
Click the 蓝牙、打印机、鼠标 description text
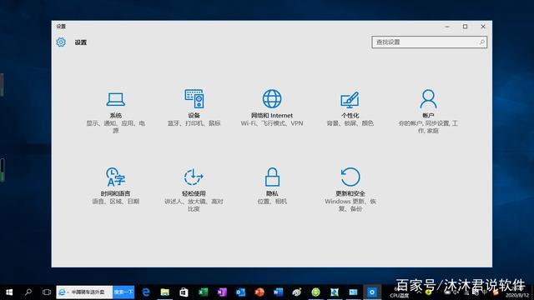pyautogui.click(x=194, y=123)
